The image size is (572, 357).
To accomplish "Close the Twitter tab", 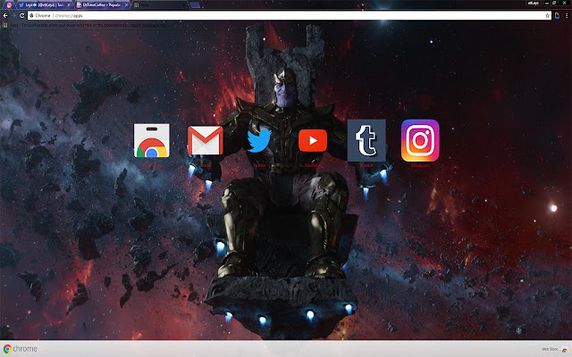I will coord(69,5).
